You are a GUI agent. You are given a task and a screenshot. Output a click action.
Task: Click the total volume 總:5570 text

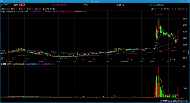point(120,5)
